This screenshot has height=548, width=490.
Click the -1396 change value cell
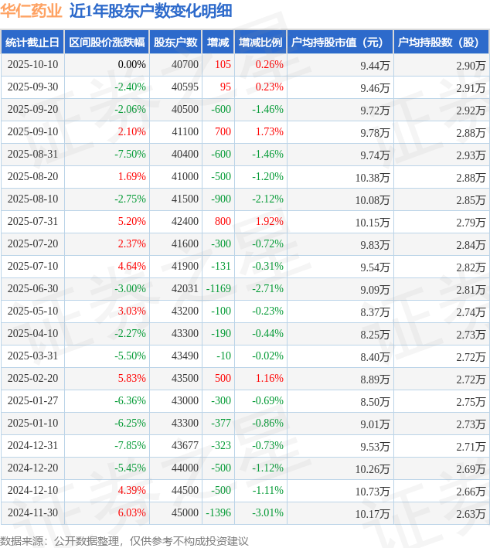[218, 513]
